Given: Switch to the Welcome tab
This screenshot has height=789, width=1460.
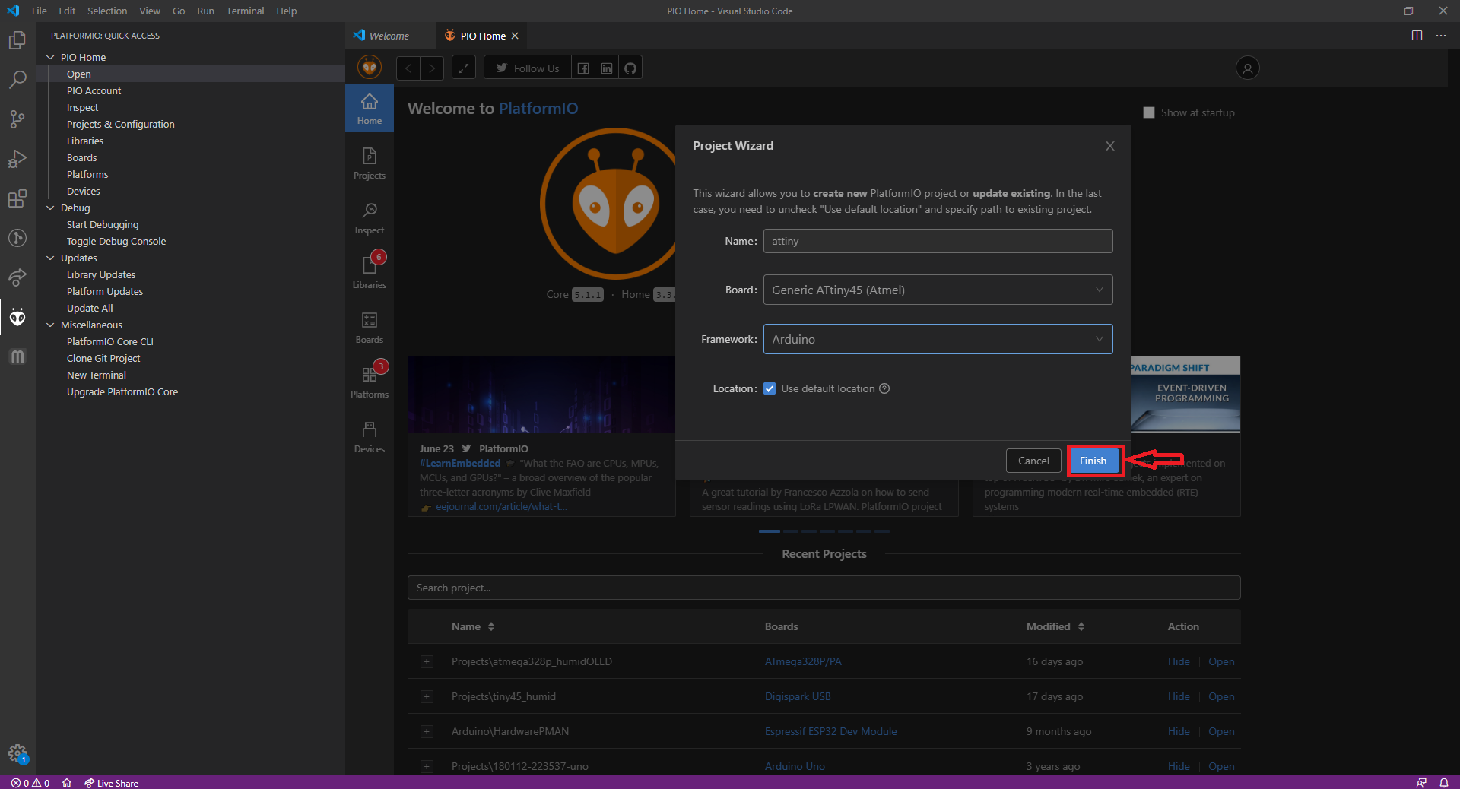Looking at the screenshot, I should click(x=389, y=36).
